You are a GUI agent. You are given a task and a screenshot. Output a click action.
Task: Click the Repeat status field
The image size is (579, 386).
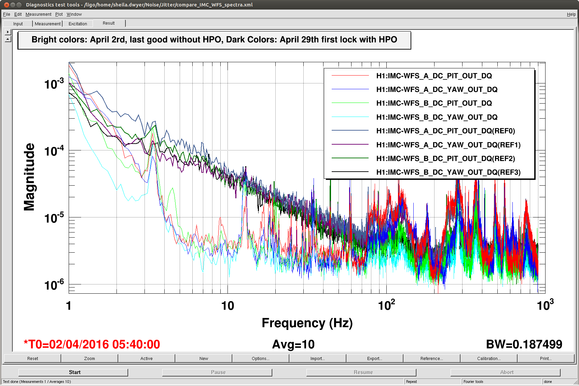(x=432, y=382)
